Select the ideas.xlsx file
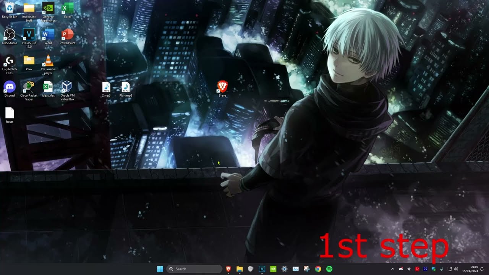The height and width of the screenshot is (275, 489). 48,89
